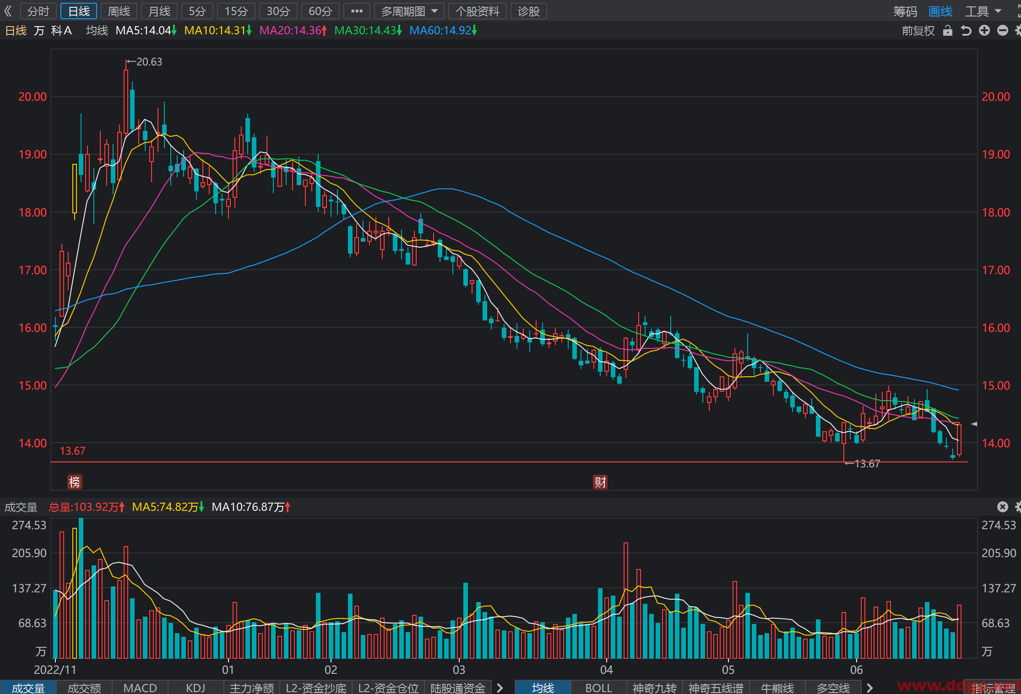Click the 诊股 diagnosis button

pos(528,11)
